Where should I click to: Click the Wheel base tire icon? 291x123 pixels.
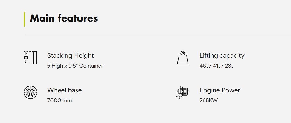pos(30,92)
